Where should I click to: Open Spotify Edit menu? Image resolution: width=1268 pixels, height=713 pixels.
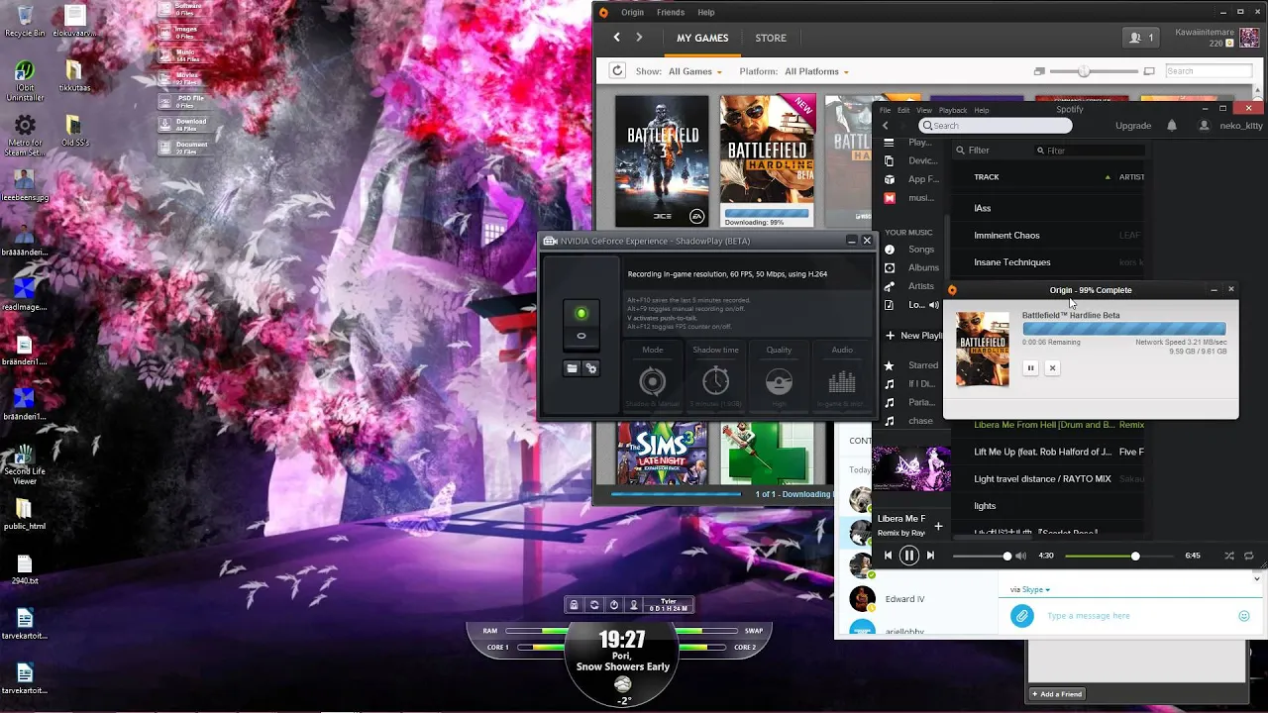903,110
